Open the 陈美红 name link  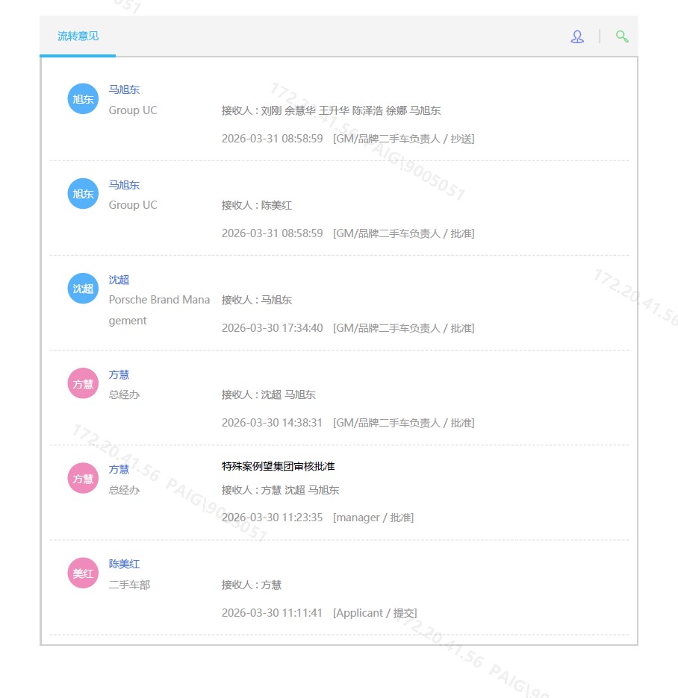tap(124, 564)
